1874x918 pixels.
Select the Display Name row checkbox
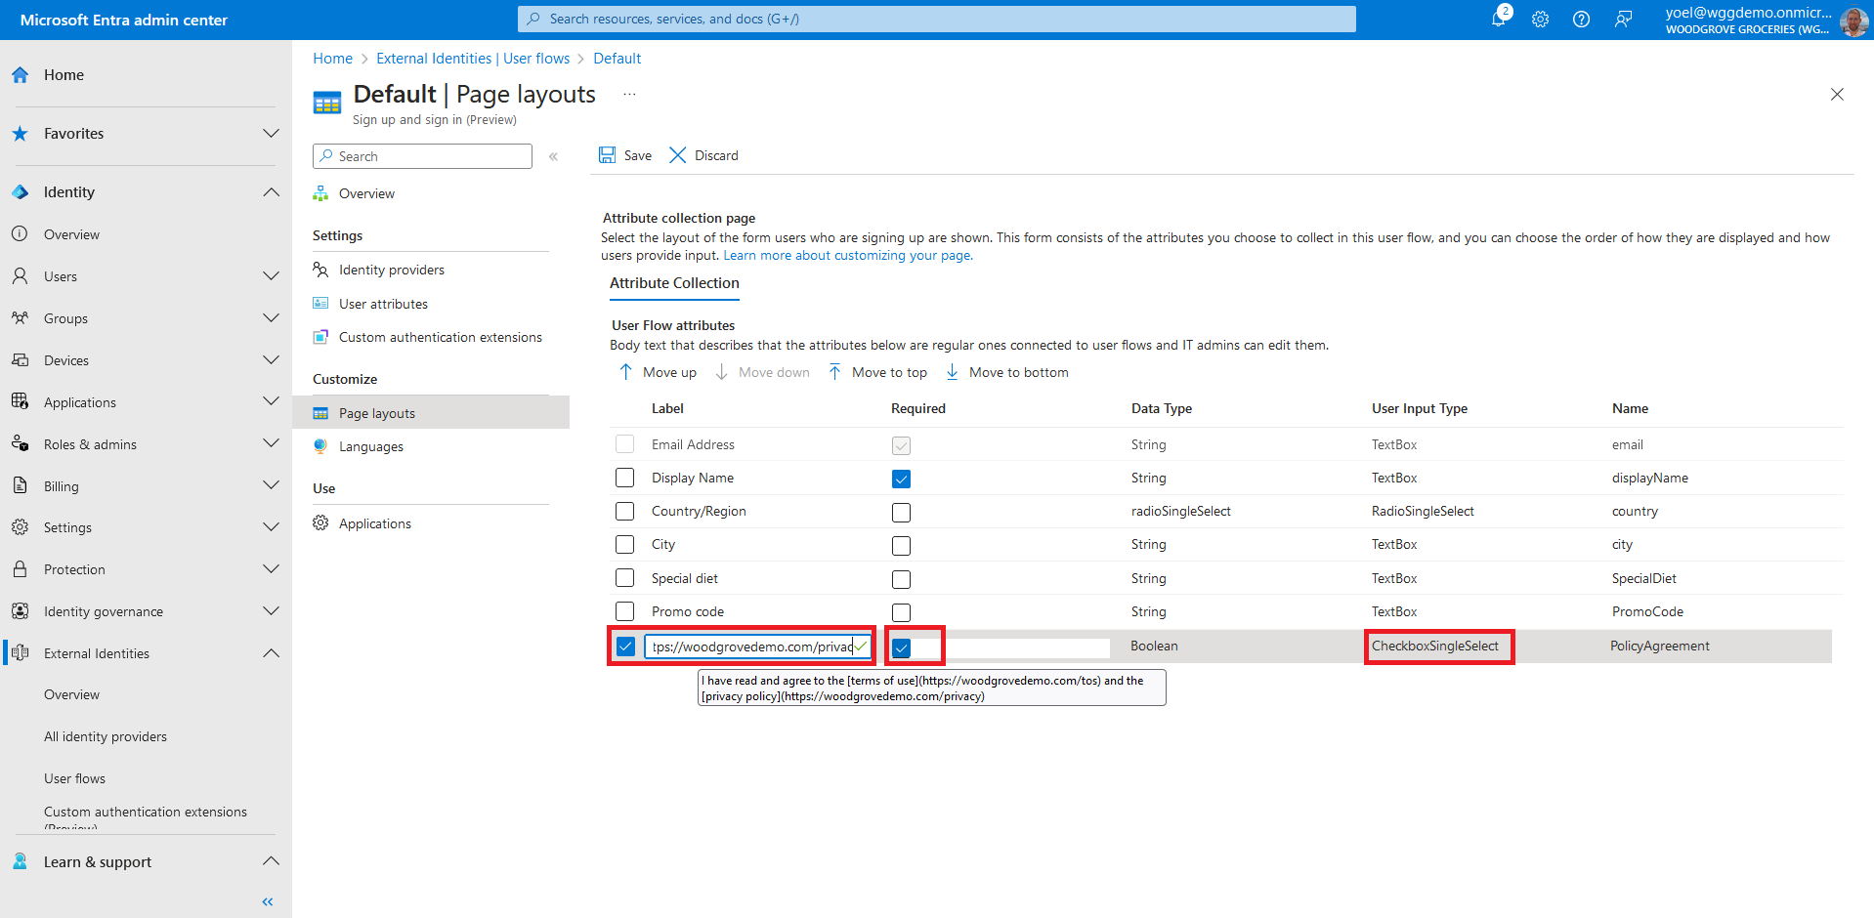(625, 478)
